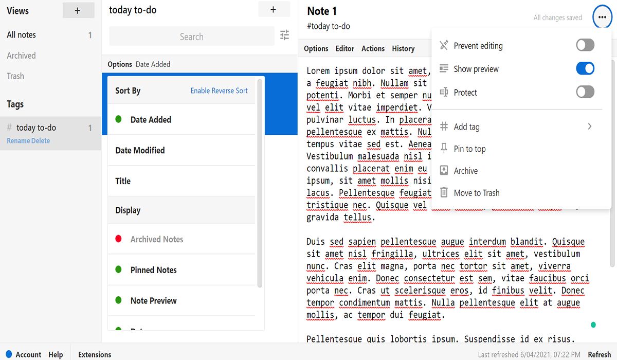Enable the Prevent editing toggle
This screenshot has width=617, height=360.
click(x=585, y=45)
